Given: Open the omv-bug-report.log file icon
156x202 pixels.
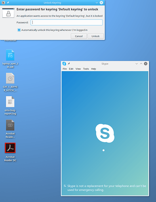Looking at the screenshot, I should tap(10, 102).
